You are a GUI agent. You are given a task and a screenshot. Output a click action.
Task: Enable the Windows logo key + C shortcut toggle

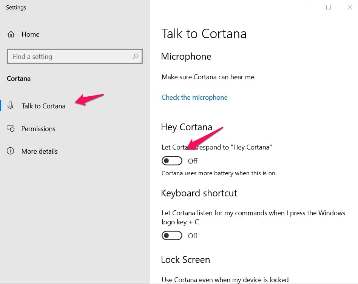pyautogui.click(x=172, y=235)
